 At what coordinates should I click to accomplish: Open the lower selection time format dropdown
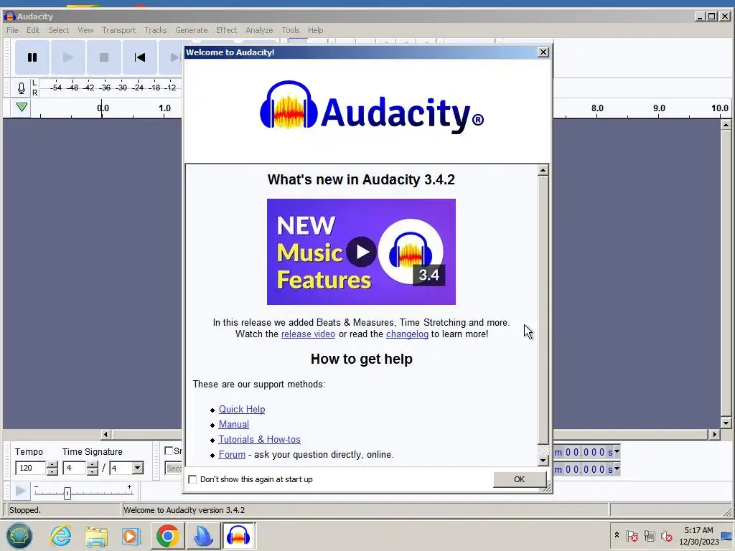[617, 469]
